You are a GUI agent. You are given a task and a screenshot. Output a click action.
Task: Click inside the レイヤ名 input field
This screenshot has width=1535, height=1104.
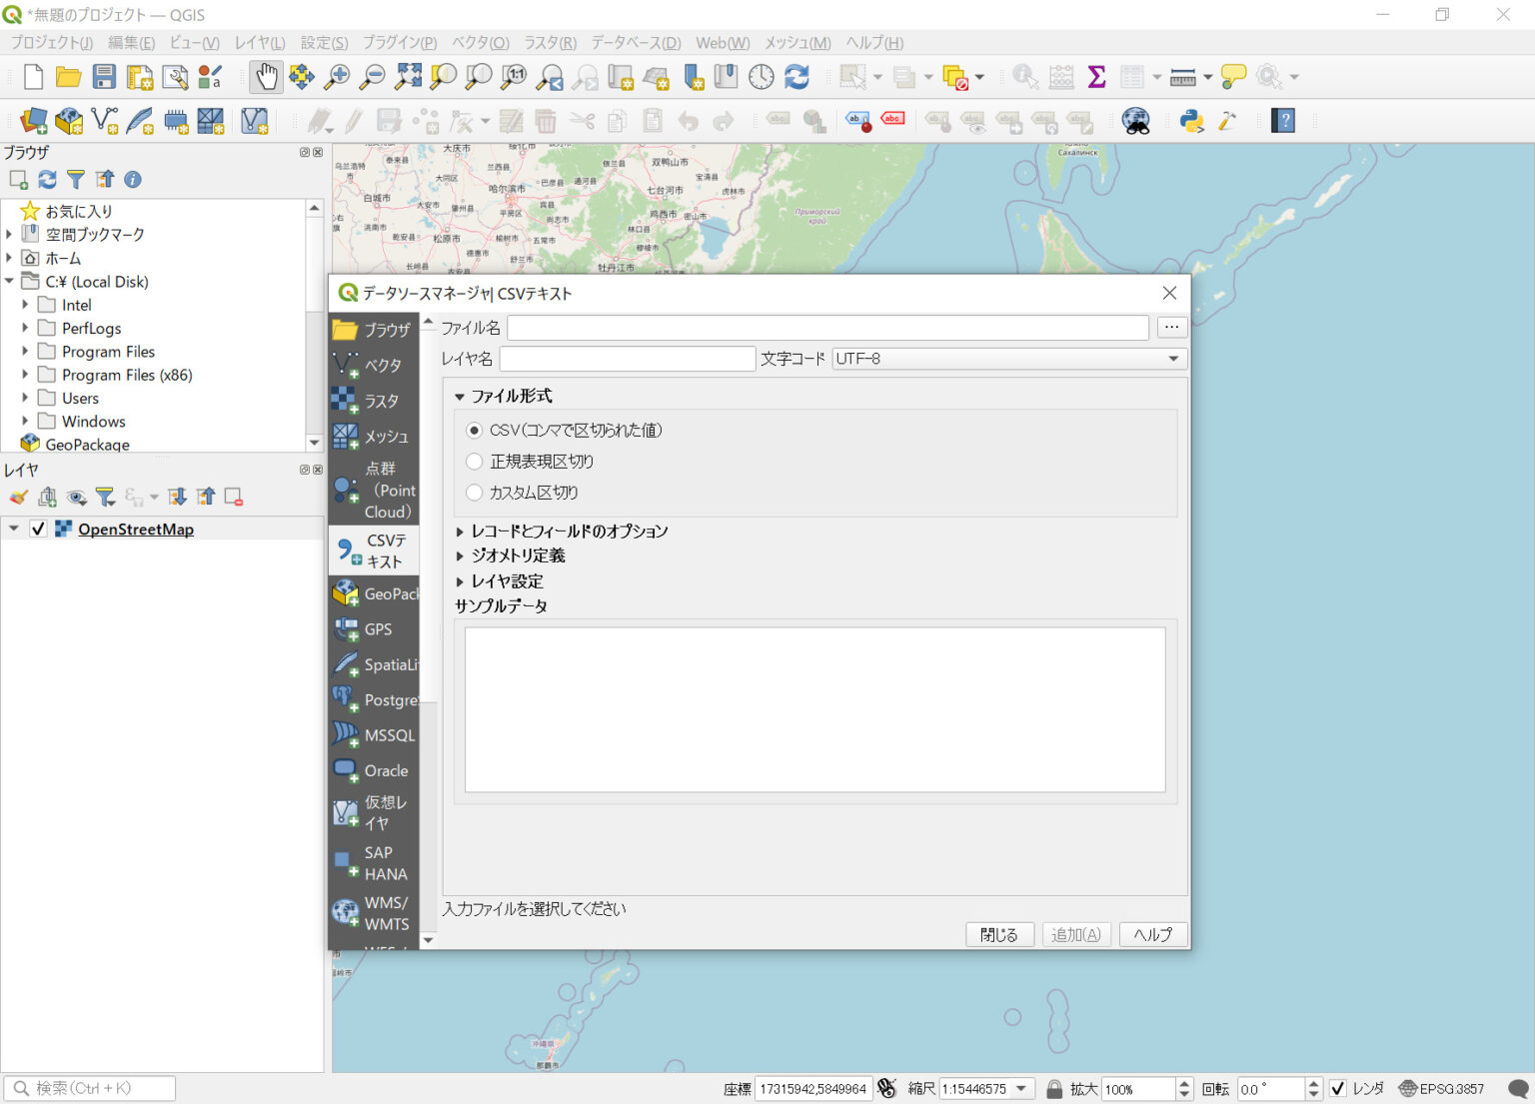pos(628,359)
